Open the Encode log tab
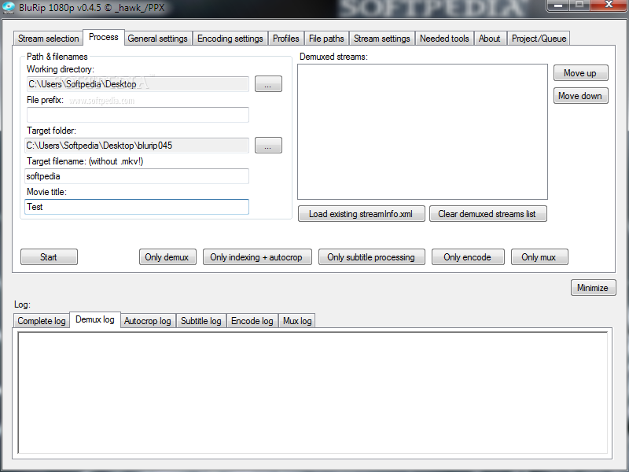This screenshot has height=472, width=629. [x=252, y=321]
